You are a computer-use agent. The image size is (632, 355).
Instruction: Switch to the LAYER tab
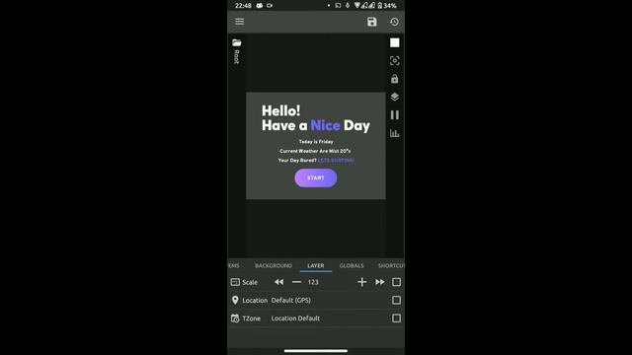316,265
